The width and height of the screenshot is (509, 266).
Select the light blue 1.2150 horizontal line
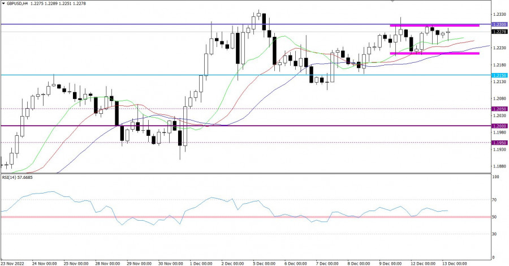pos(170,75)
